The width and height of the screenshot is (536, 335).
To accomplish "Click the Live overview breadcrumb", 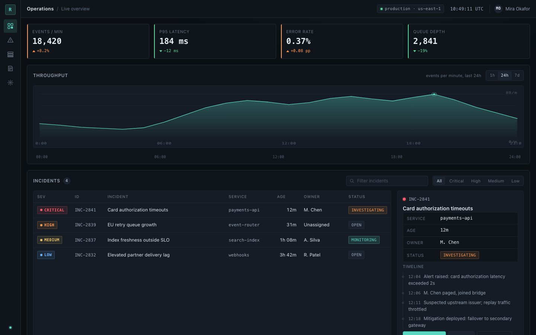I will point(75,9).
